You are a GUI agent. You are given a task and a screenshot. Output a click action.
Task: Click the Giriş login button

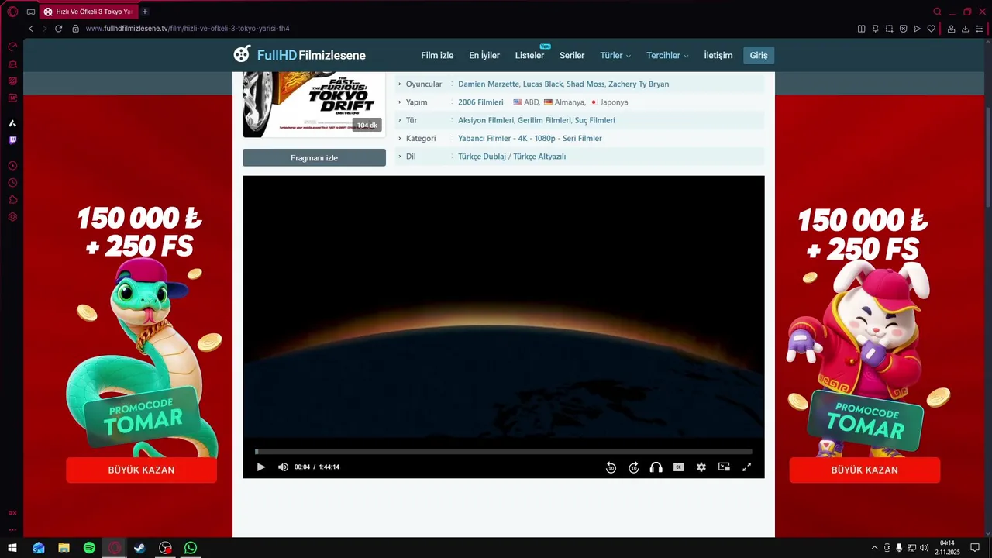click(759, 56)
